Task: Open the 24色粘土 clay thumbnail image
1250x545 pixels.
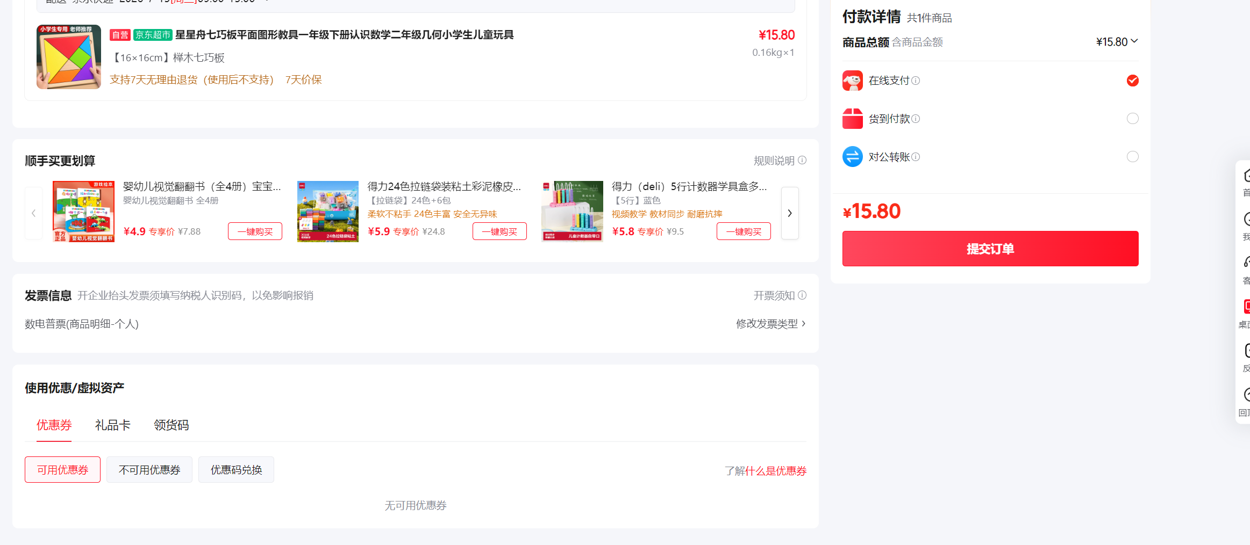Action: tap(328, 212)
